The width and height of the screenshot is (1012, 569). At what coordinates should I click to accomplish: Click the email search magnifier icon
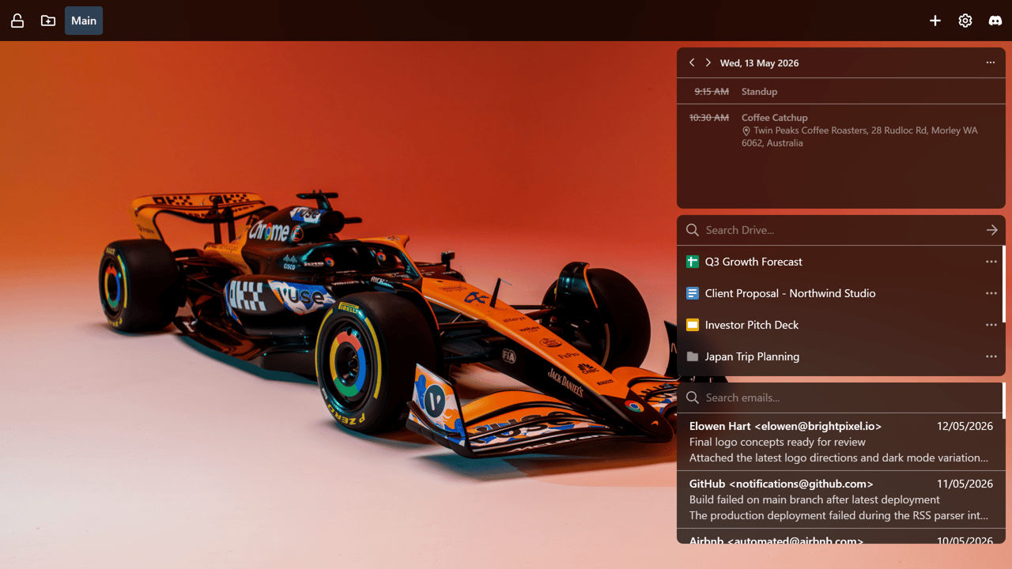(693, 398)
